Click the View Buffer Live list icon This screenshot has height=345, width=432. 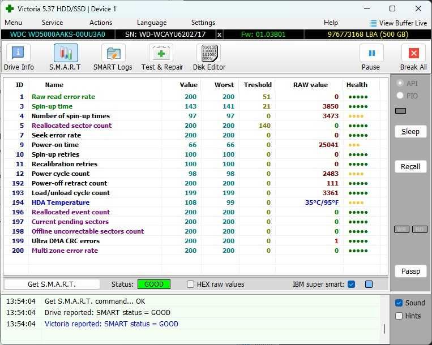point(373,23)
